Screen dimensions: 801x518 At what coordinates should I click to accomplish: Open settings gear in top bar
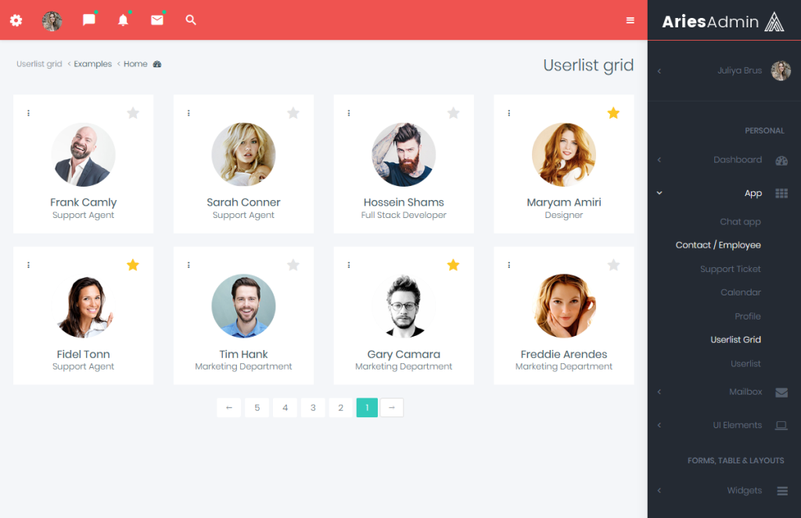(x=16, y=20)
